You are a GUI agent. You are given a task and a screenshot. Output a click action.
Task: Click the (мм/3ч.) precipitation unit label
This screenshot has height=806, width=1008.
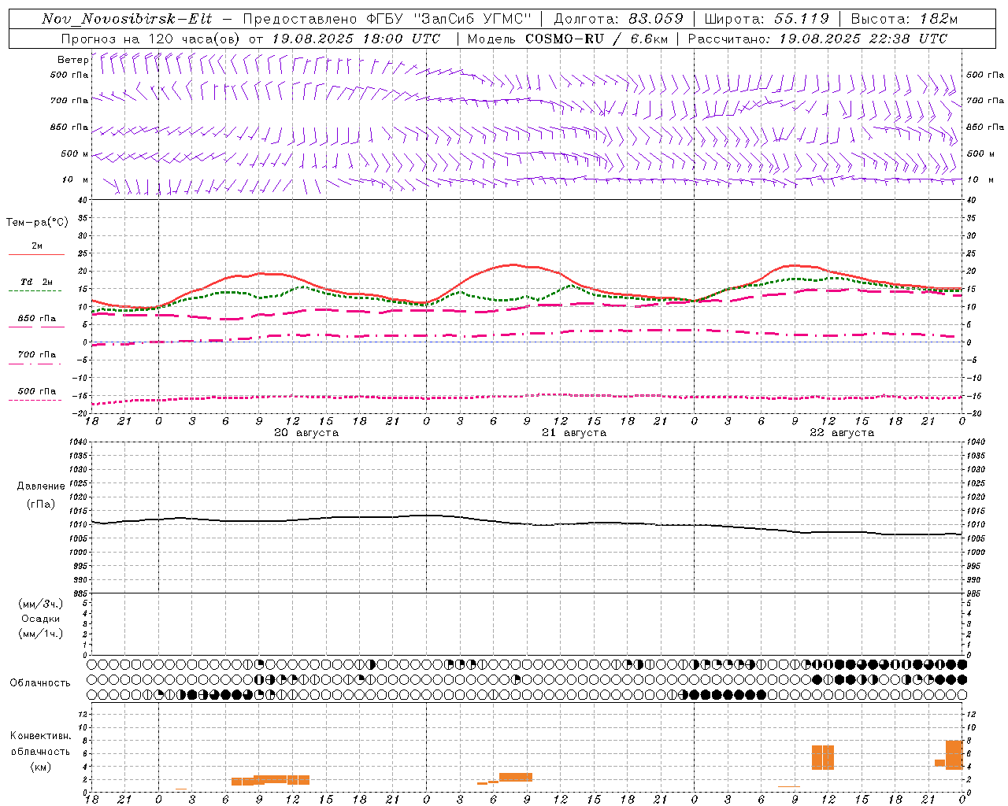41,604
